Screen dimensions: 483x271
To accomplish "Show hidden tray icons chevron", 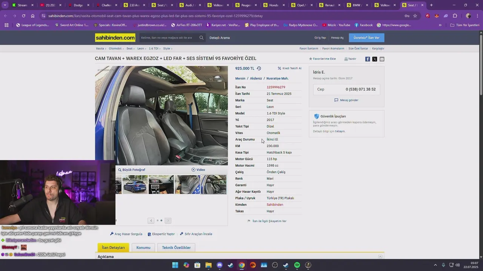I will coord(435,265).
